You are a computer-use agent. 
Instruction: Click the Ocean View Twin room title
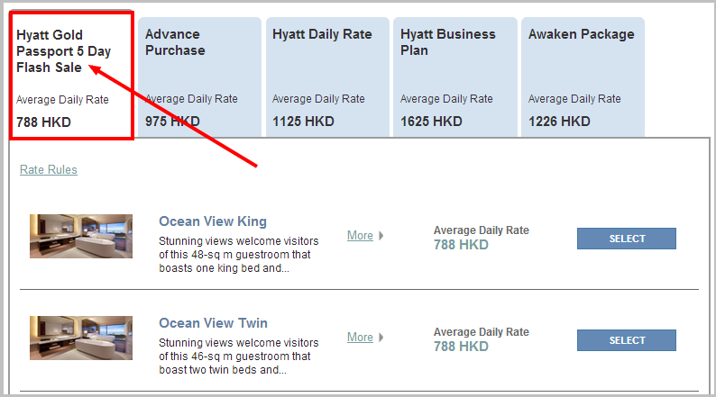tap(213, 323)
